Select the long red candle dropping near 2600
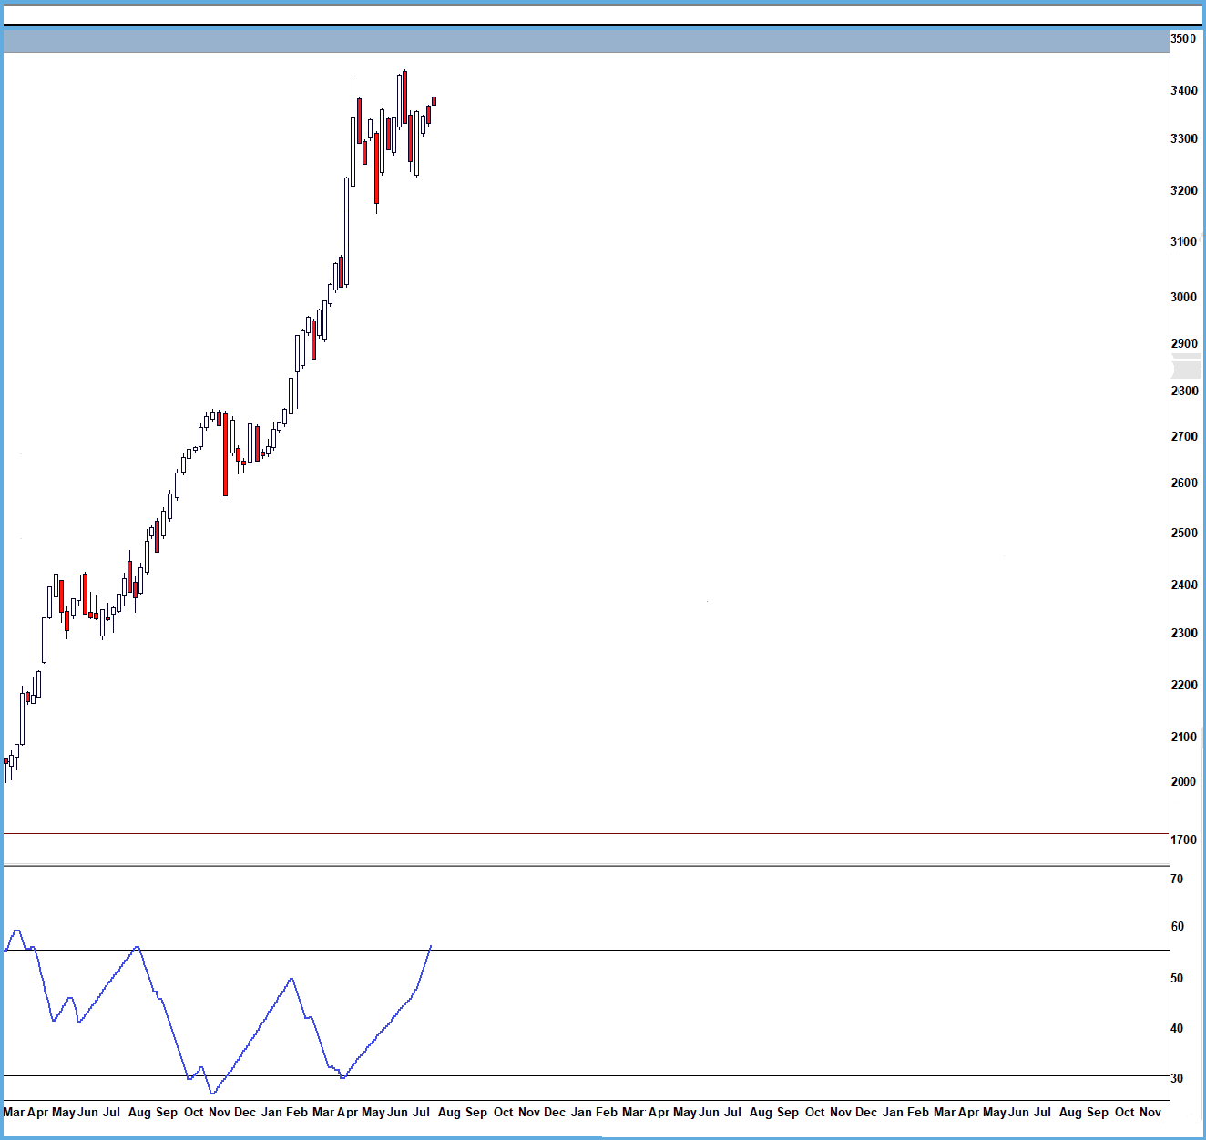The image size is (1206, 1140). click(225, 455)
